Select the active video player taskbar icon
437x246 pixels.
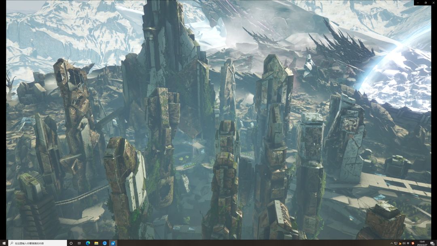coord(113,243)
